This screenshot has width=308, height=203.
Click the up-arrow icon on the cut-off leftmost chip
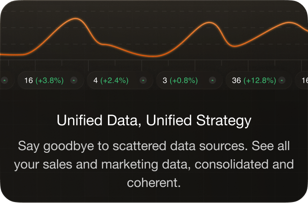[x=5, y=80]
